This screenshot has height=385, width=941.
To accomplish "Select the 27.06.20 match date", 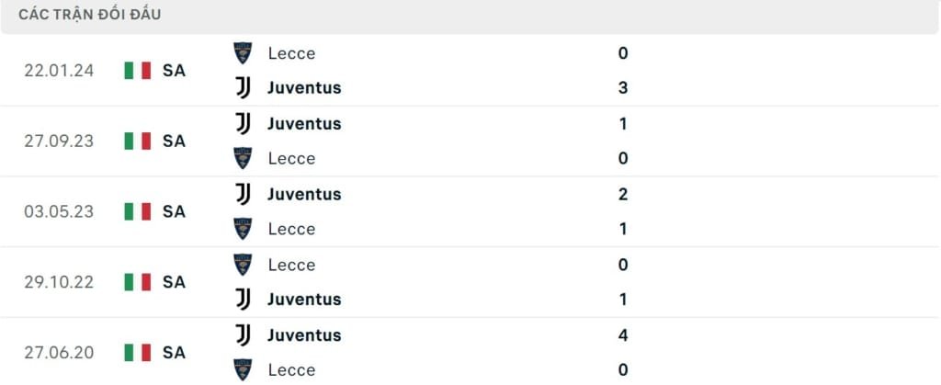I will point(59,352).
